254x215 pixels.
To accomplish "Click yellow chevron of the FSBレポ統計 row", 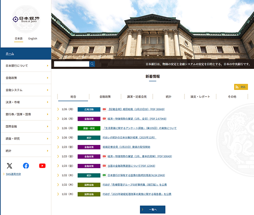I will click(58, 138).
